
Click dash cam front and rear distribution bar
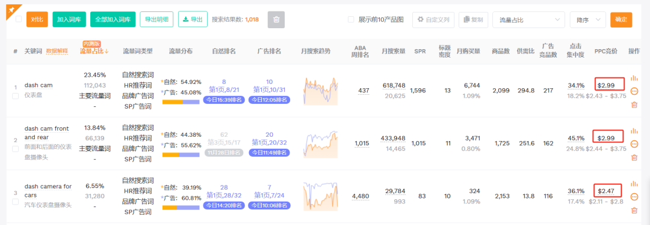181,155
